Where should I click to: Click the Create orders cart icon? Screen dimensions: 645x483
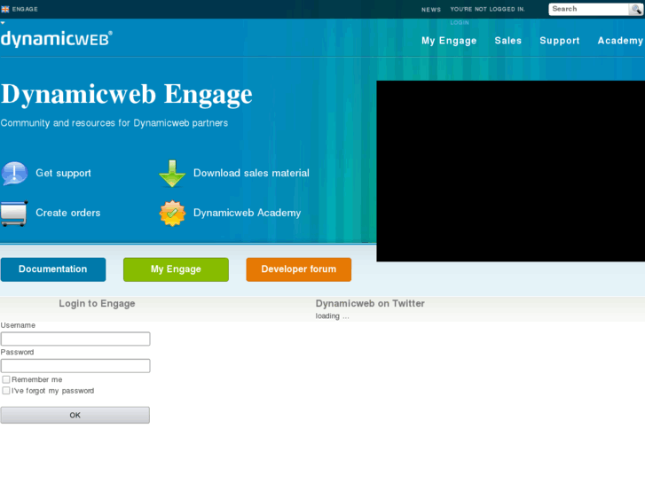[x=14, y=213]
